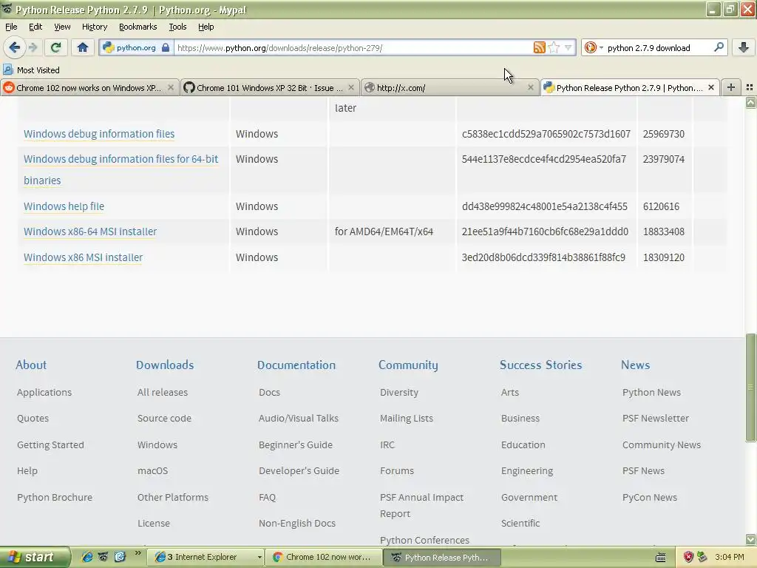Open the Bookmarks menu
757x568 pixels.
138,27
